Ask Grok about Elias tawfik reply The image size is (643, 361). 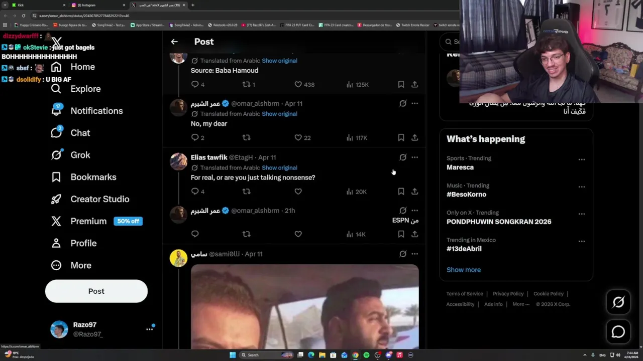[x=403, y=157]
